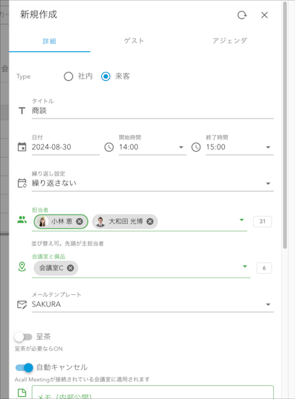The height and width of the screenshot is (399, 295).
Task: Remove 会議室C chip with x icon
Action: tap(71, 268)
